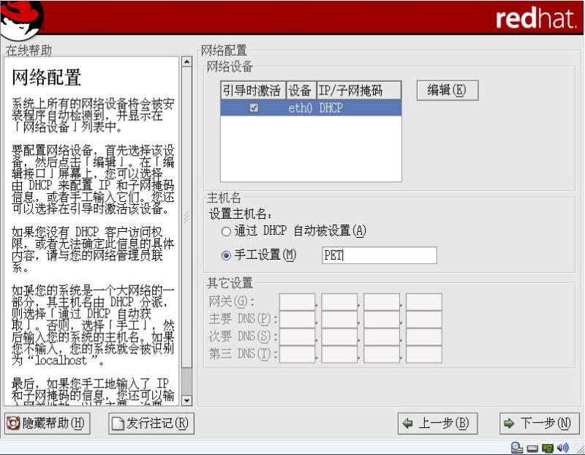Screen dimensions: 585x455
Task: Click the hostname field containing PET
Action: click(379, 255)
